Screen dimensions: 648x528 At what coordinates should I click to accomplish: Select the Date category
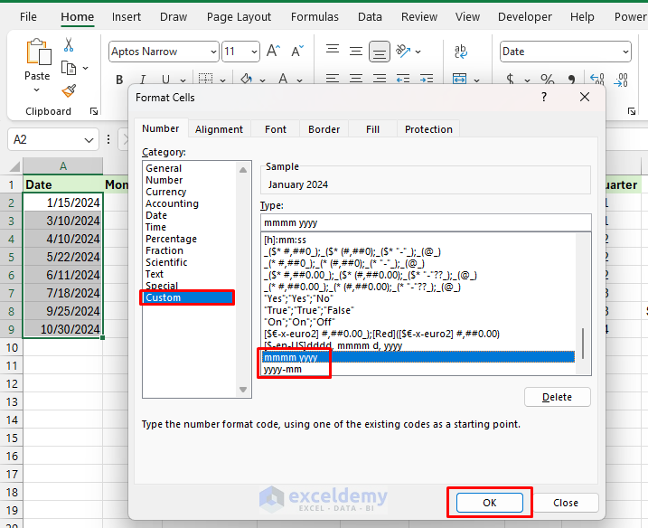click(156, 215)
